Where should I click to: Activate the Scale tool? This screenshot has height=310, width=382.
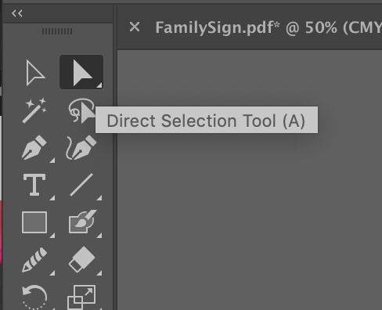(81, 297)
